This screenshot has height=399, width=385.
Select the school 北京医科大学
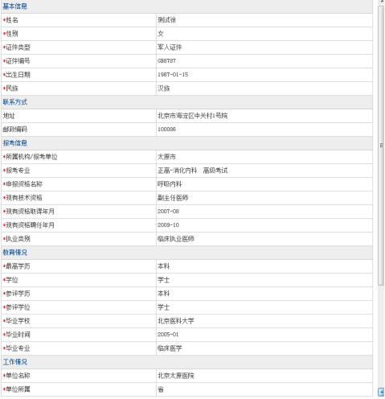(176, 321)
